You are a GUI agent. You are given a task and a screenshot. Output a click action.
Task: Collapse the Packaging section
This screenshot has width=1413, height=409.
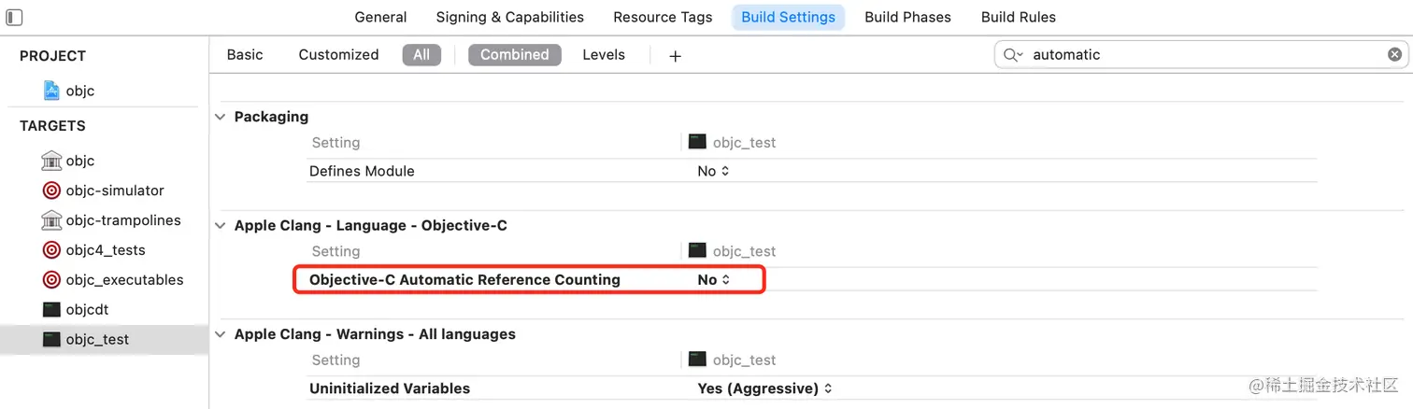tap(221, 117)
